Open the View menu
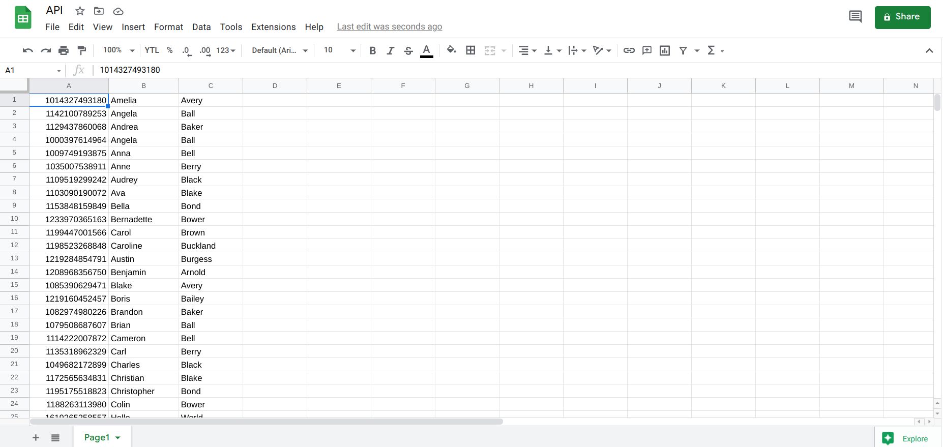 [x=103, y=27]
